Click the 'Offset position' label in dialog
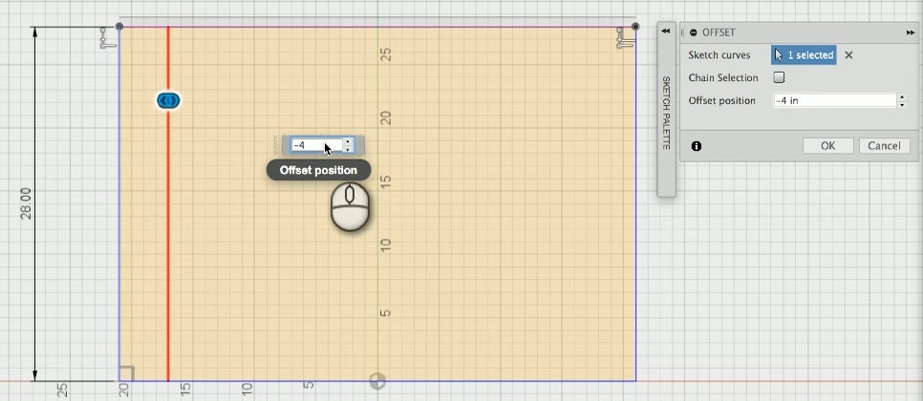923x401 pixels. (722, 100)
